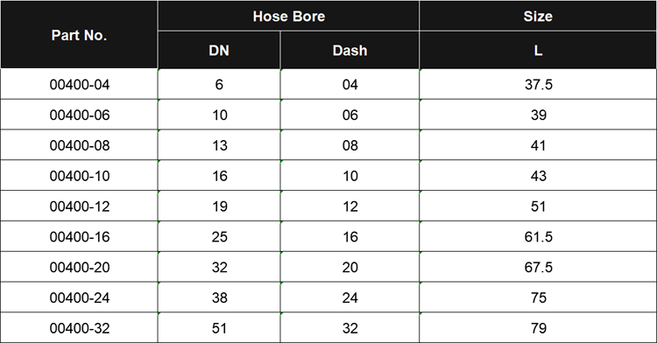Select the Hose Bore header cell
Screen dimensions: 657x343
(x=288, y=16)
